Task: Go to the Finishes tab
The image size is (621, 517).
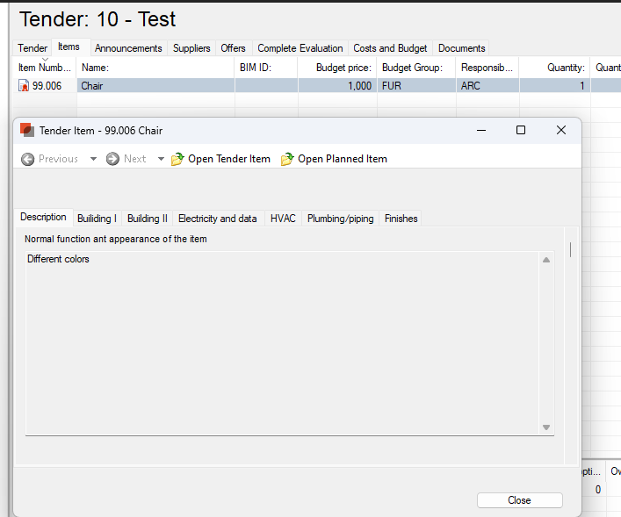Action: 401,219
